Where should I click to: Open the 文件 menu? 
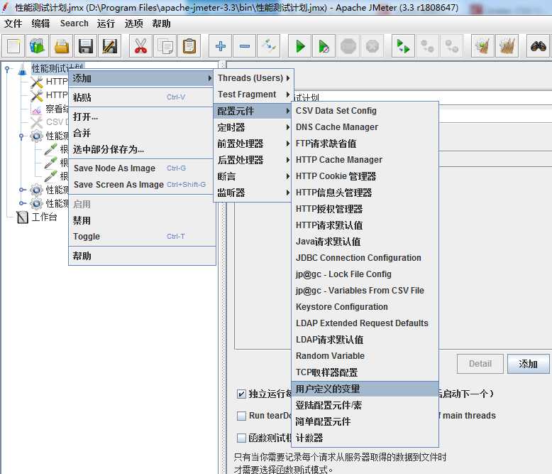13,23
